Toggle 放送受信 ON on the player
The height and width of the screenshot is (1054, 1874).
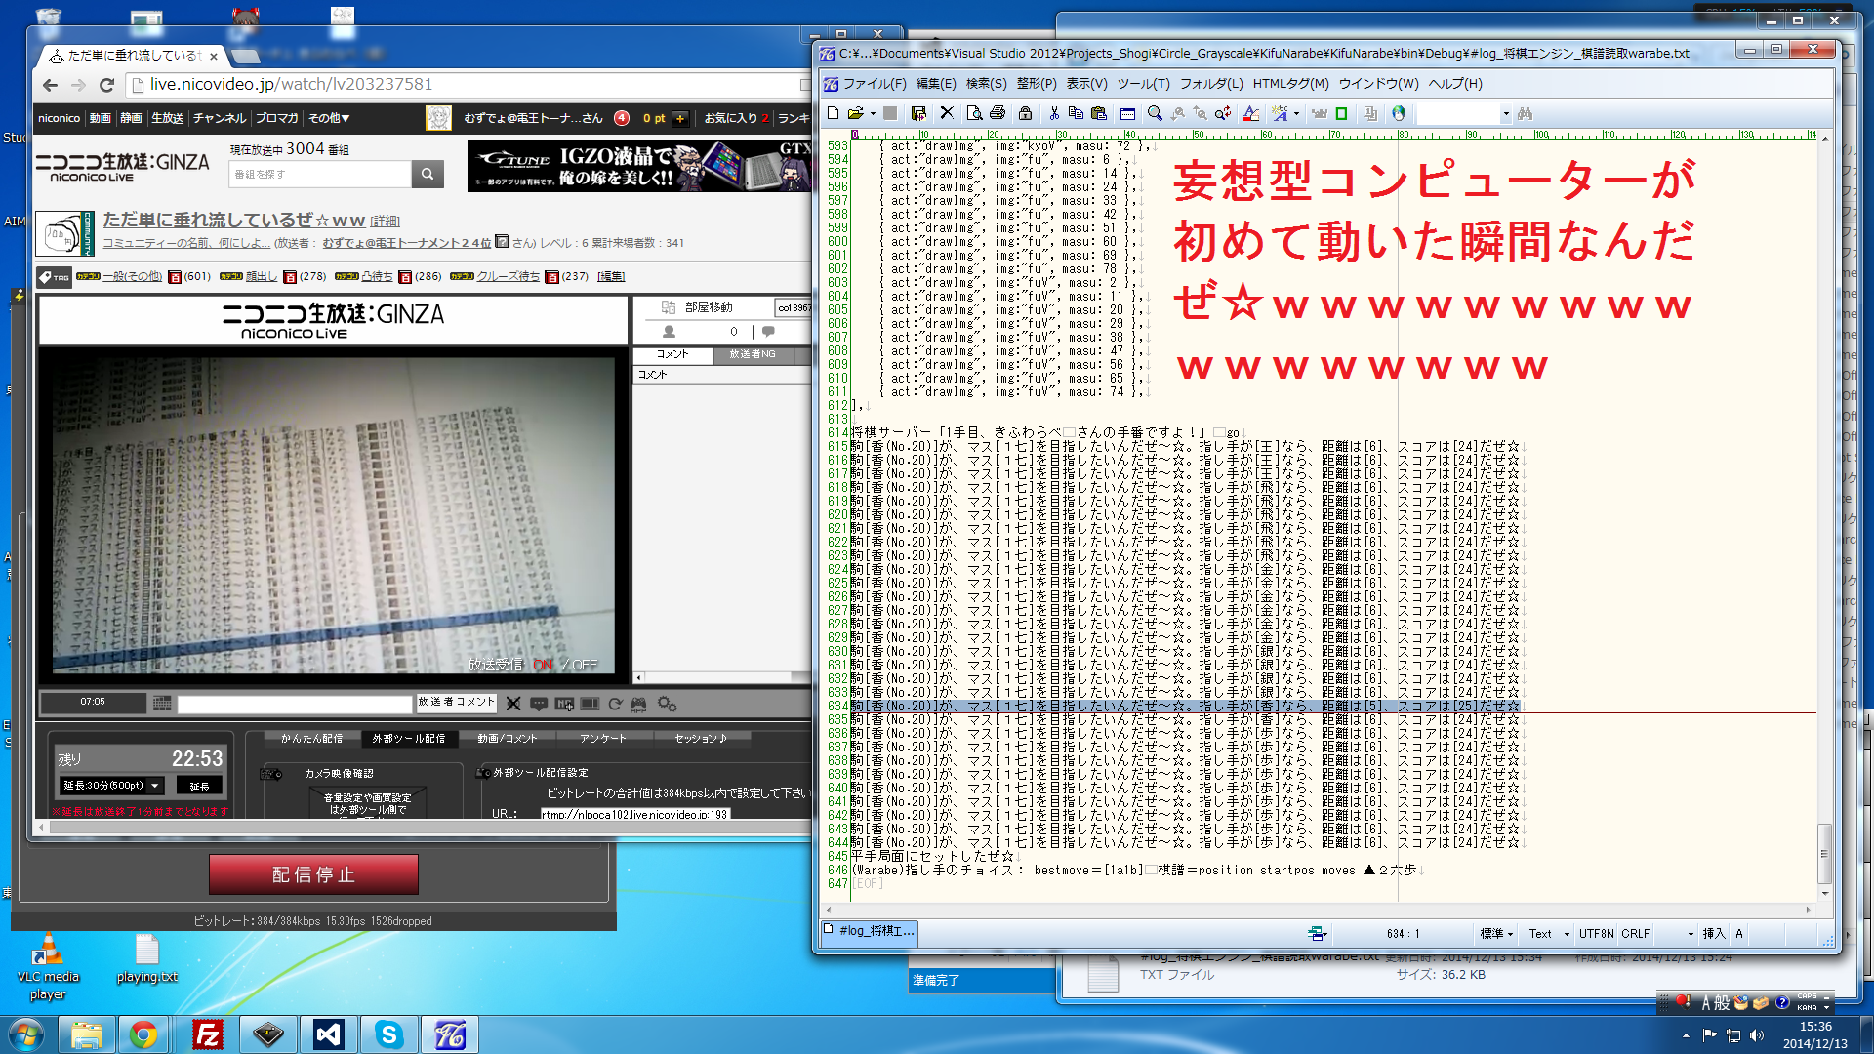[544, 665]
